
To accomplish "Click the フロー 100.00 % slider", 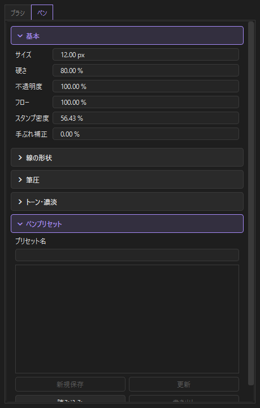I will click(x=146, y=102).
